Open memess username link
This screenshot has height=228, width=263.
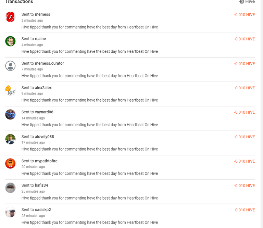pyautogui.click(x=42, y=14)
